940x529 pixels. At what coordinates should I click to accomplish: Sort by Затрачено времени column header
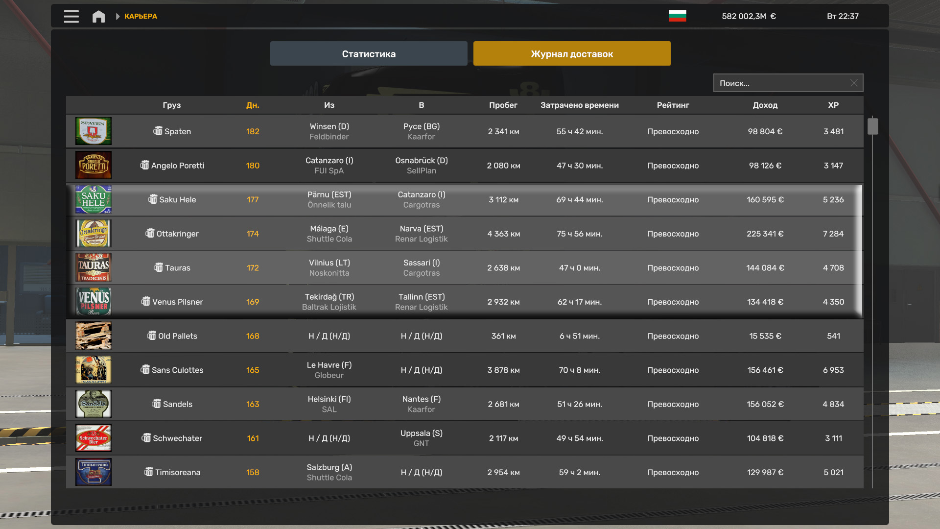tap(580, 105)
